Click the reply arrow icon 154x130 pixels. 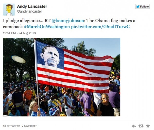point(134,126)
